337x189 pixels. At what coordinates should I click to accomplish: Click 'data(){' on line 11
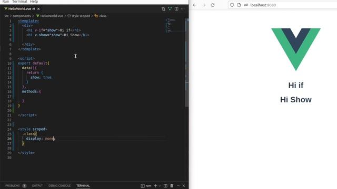[x=29, y=68]
